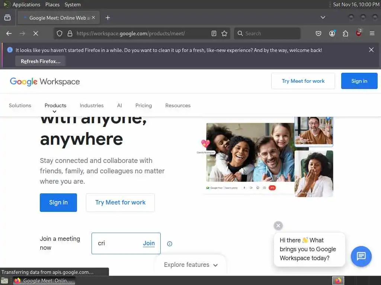Go back with the browser back arrow
The height and width of the screenshot is (285, 381).
coord(9,33)
